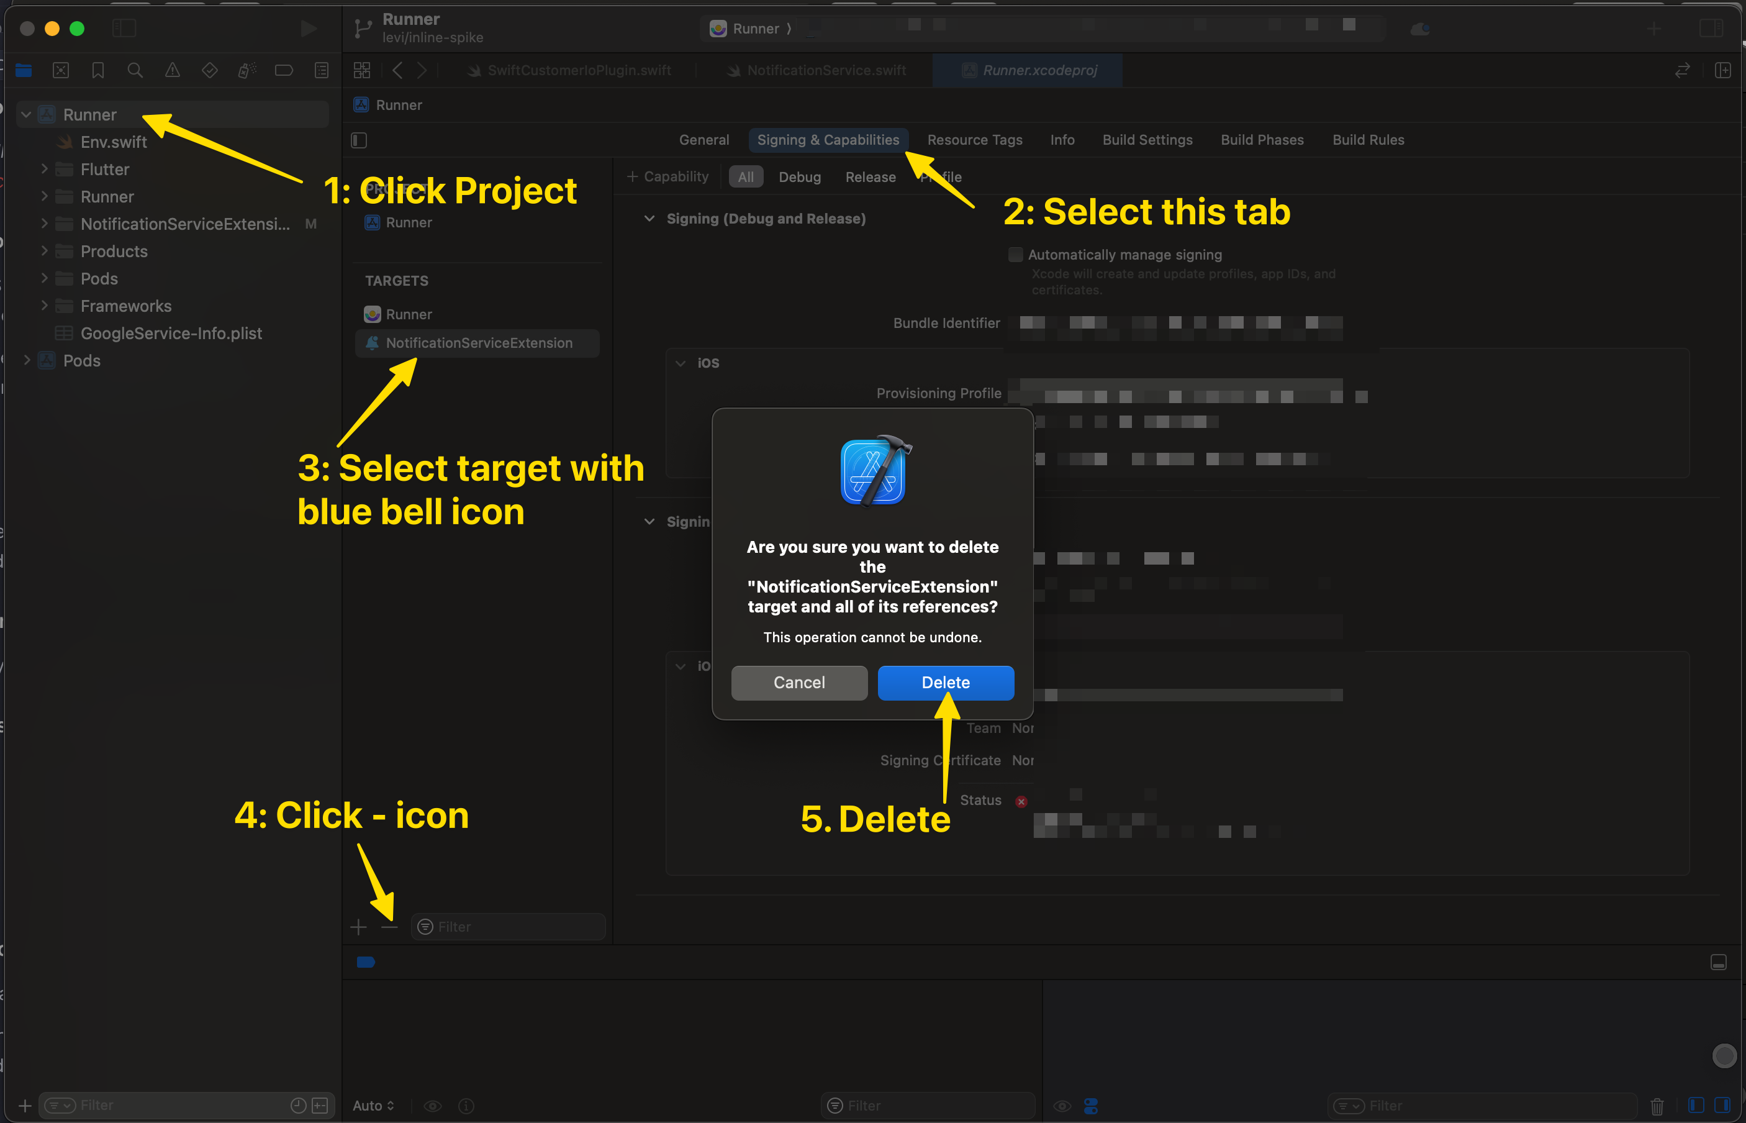
Task: Open the Source Control navigator icon
Action: (61, 71)
